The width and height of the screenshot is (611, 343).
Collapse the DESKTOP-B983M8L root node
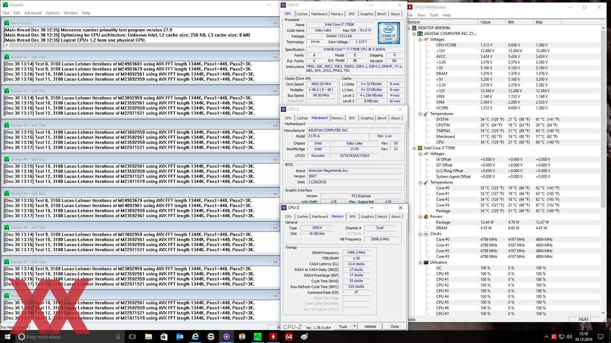click(x=409, y=28)
